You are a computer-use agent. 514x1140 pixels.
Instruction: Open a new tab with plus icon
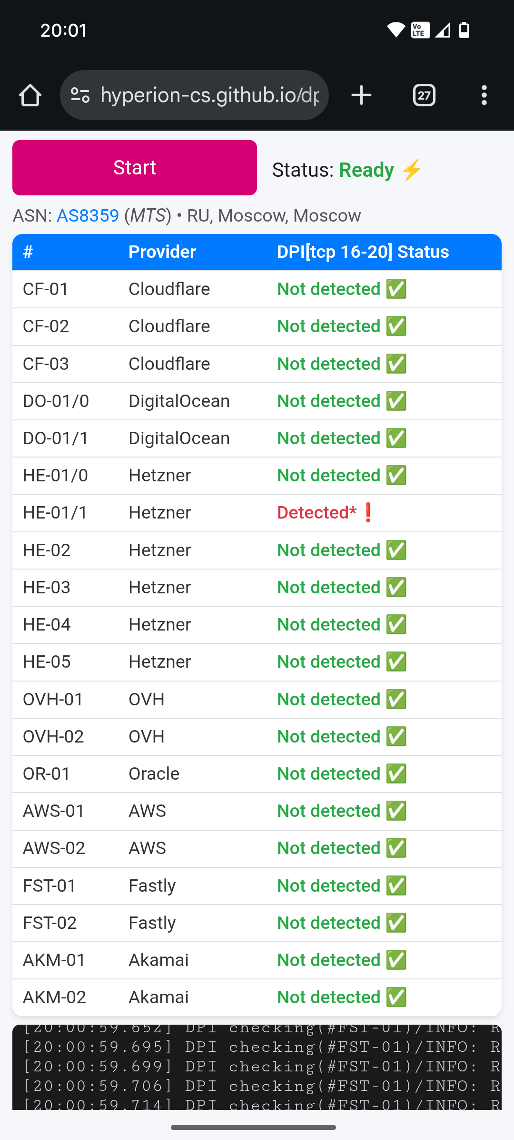(x=361, y=95)
